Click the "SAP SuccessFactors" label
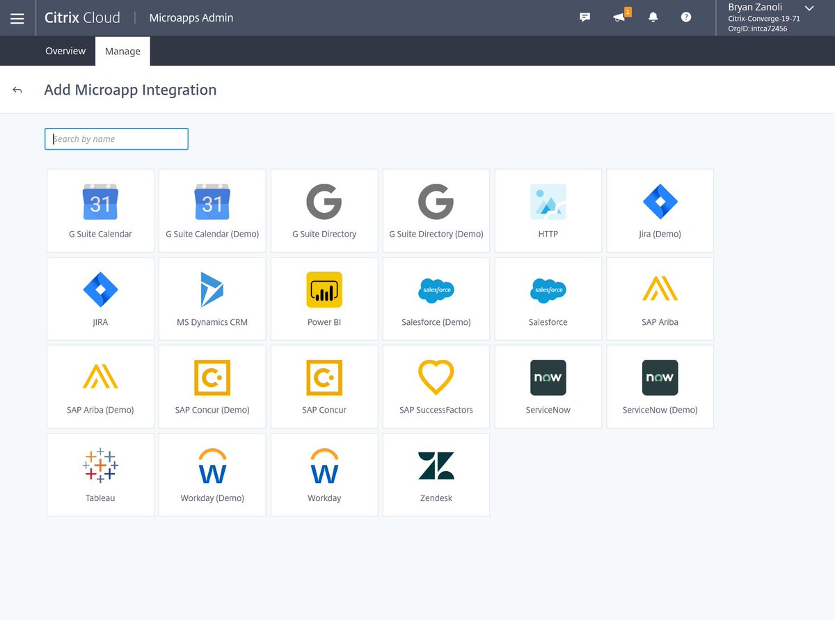 436,410
